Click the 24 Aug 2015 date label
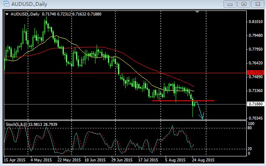266x166 pixels. [203, 160]
